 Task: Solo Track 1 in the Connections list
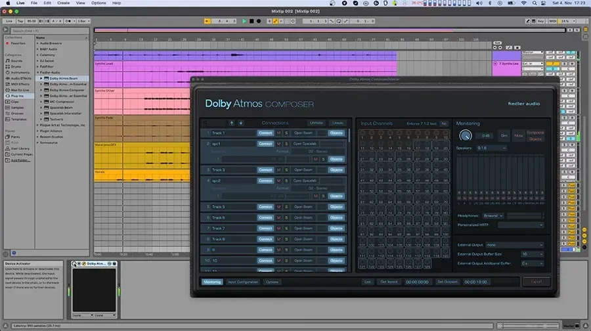[x=286, y=133]
